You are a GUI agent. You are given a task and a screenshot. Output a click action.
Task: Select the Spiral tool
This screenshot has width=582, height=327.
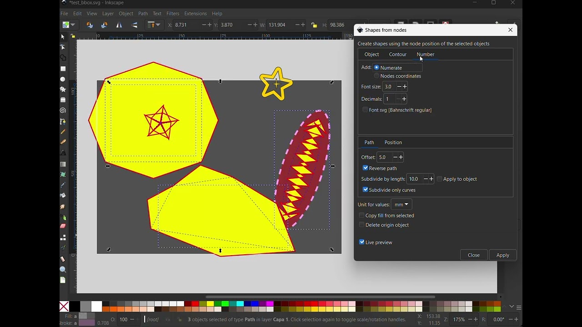coord(63,110)
